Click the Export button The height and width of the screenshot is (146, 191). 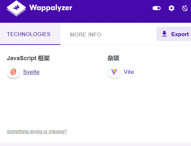click(x=174, y=34)
